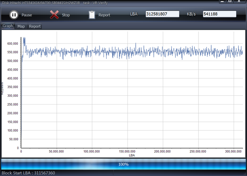The image size is (247, 176).
Task: Click the LBA axis title below graph
Action: pos(132,155)
